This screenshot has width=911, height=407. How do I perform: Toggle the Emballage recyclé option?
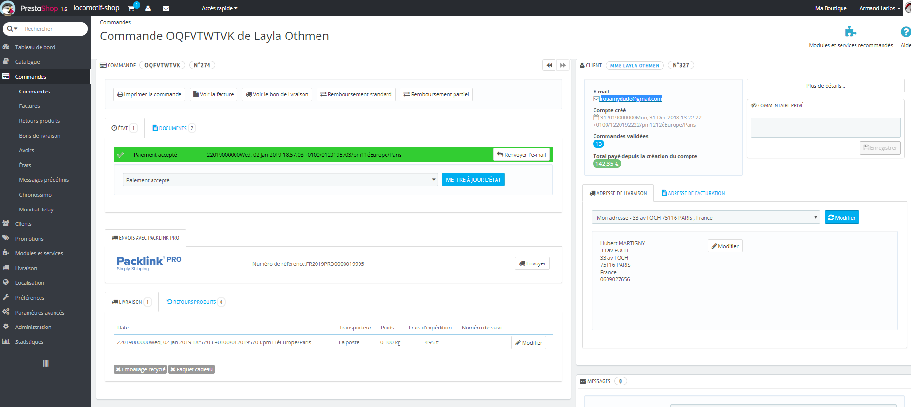(140, 369)
